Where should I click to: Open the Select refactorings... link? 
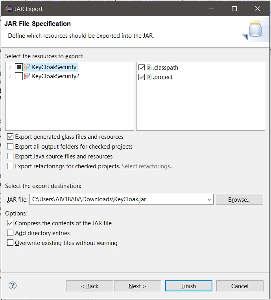pos(147,166)
